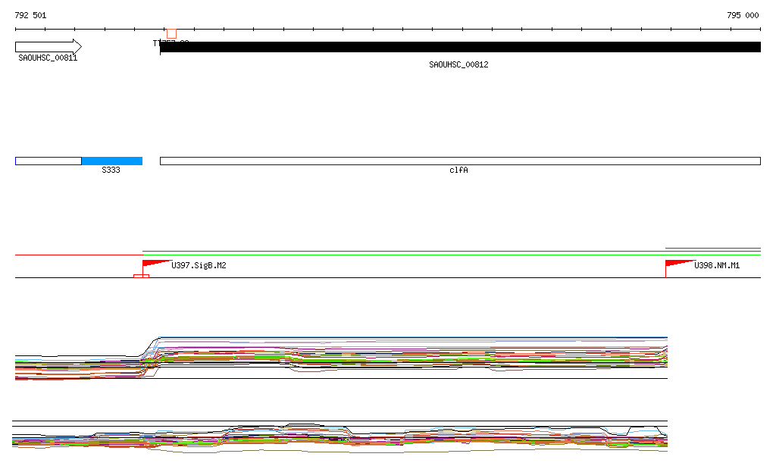776x463 pixels.
Task: Click the end coordinate 795 000
Action: (743, 15)
